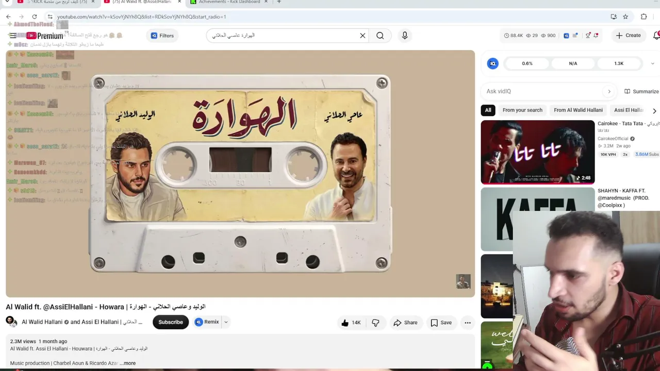This screenshot has height=371, width=660.
Task: Open vidIQ icon in top stats bar
Action: point(566,36)
